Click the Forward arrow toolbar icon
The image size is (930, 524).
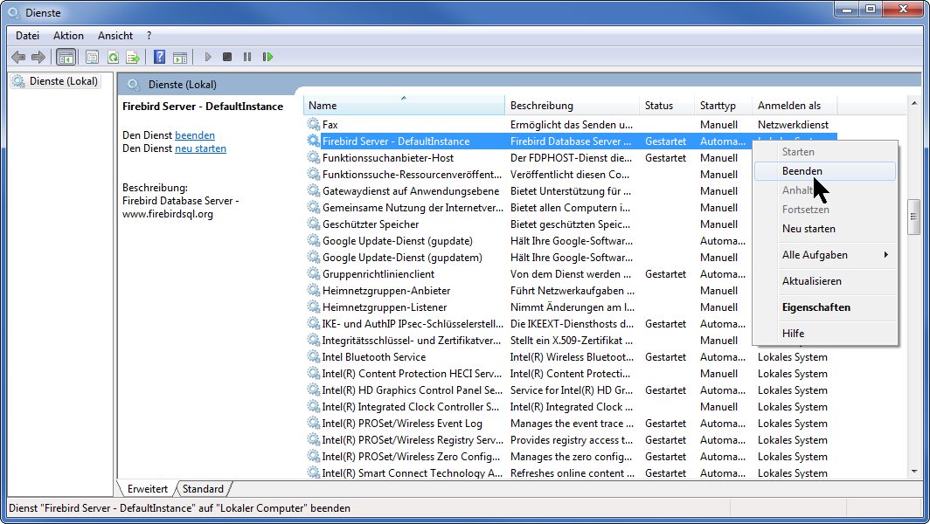click(x=38, y=57)
